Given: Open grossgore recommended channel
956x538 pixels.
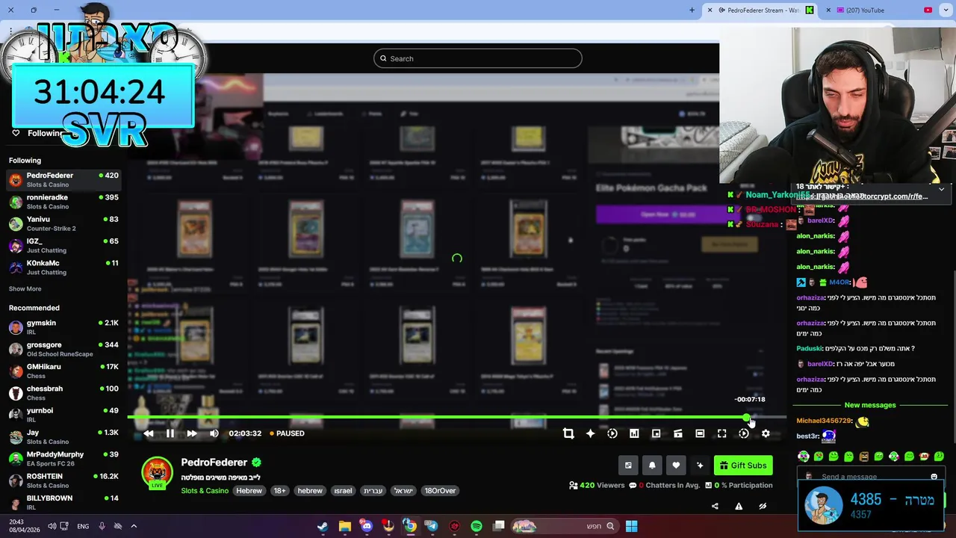Looking at the screenshot, I should tap(63, 349).
